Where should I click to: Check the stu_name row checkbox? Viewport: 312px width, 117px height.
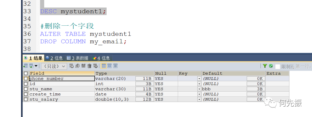tap(26, 89)
